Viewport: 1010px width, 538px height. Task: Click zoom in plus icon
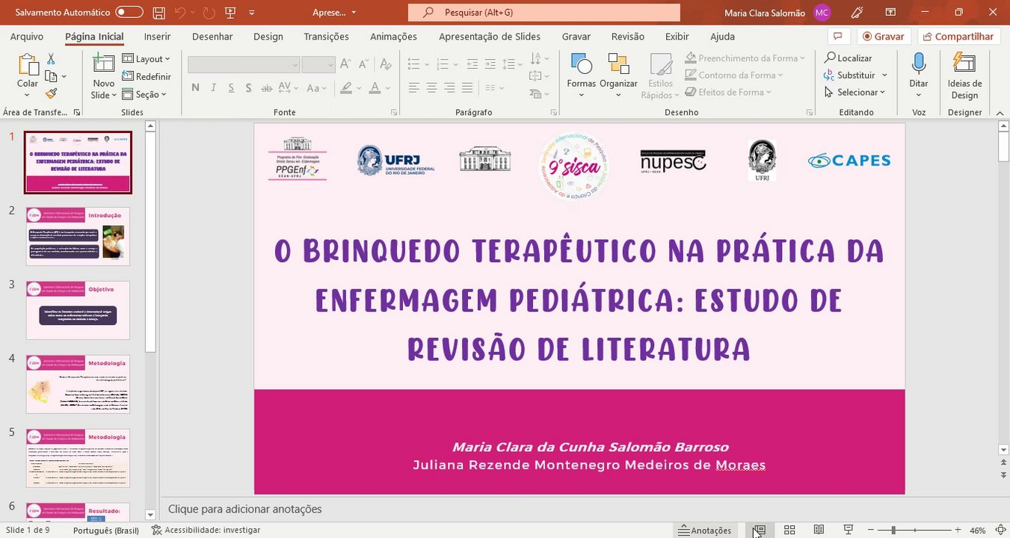coord(957,530)
